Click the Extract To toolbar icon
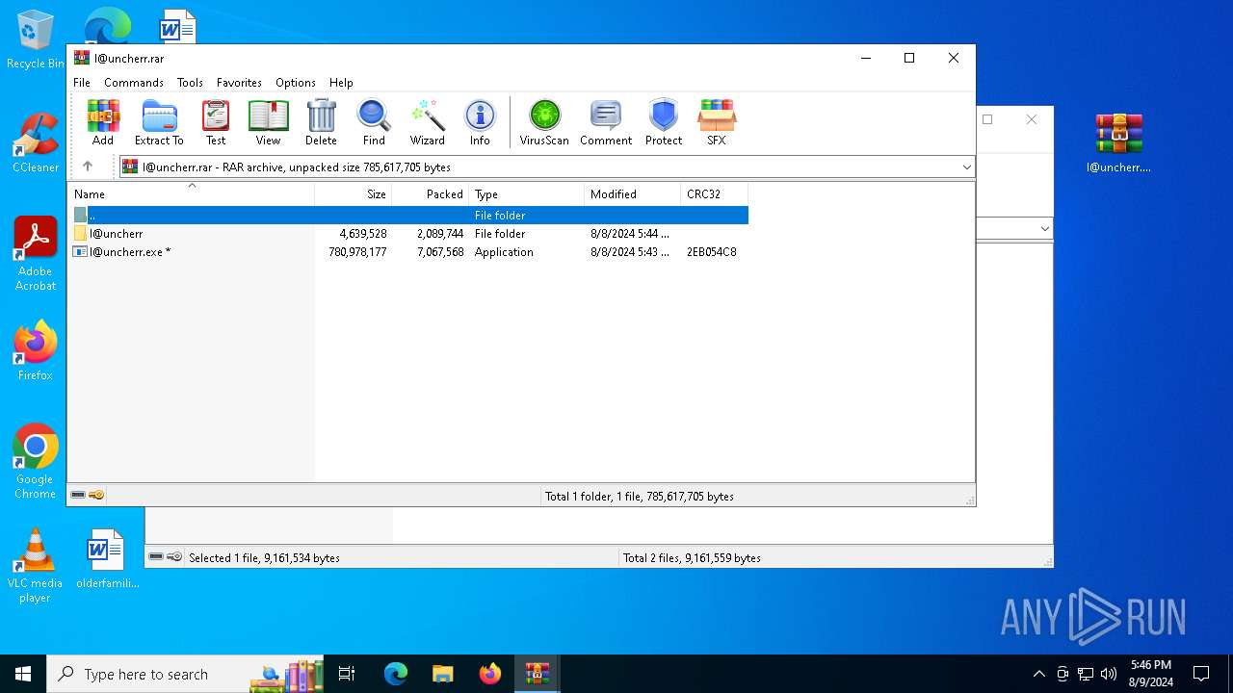 coord(159,122)
